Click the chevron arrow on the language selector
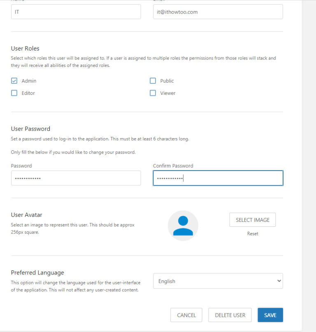This screenshot has width=316, height=332. coord(279,281)
